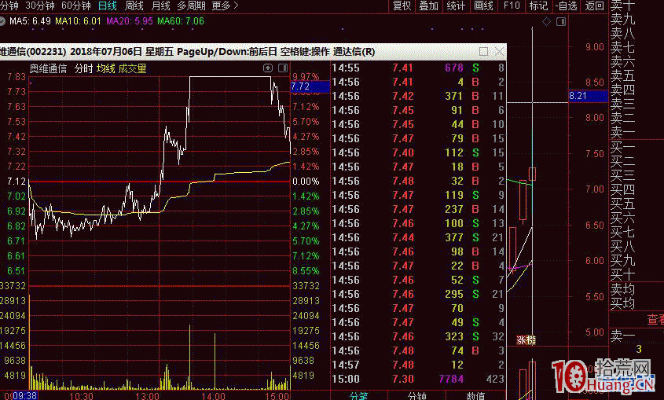Click the 15:00 closing trade row

(418, 379)
